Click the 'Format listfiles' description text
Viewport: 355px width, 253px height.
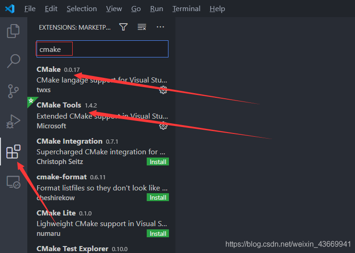(102, 188)
